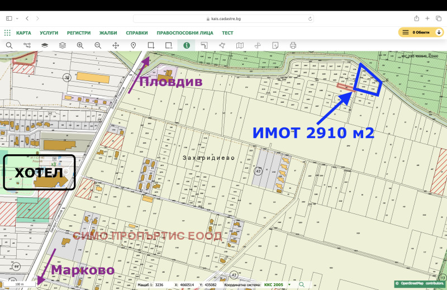
Task: Open the Safari sidebar dropdown chevron
Action: [x=16, y=18]
